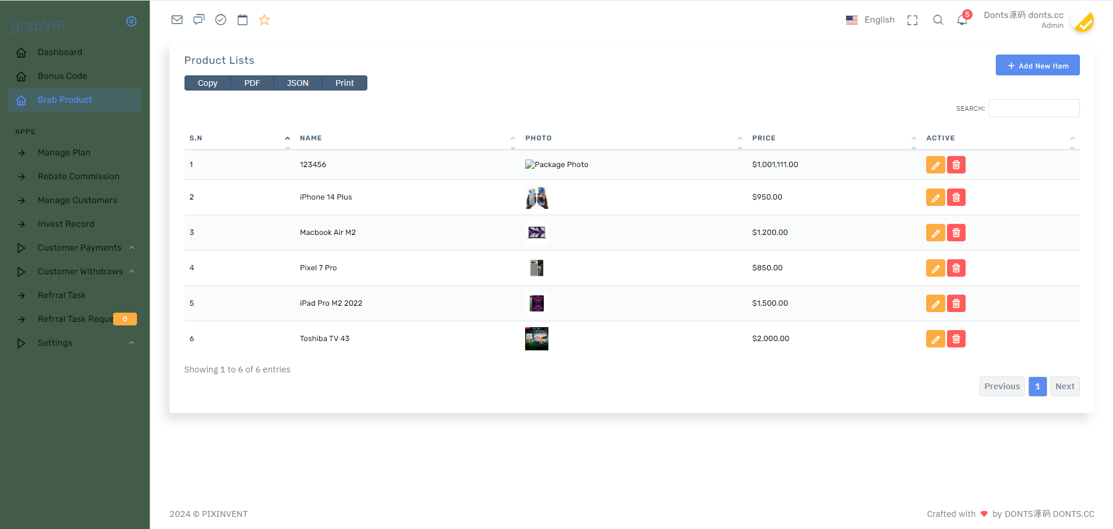Screen dimensions: 1113x529
Task: Sort table by PRICE column
Action: coord(834,138)
